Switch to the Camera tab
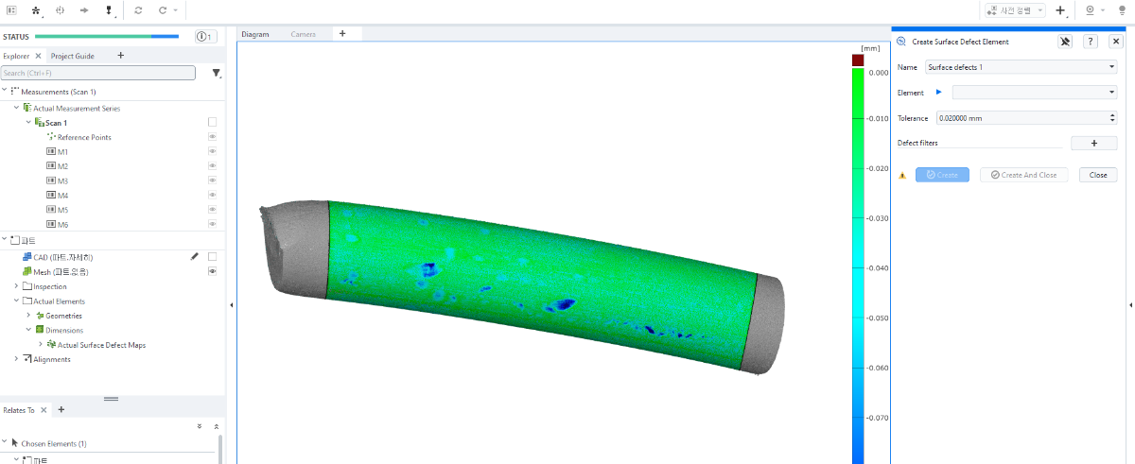The image size is (1135, 464). [x=303, y=34]
